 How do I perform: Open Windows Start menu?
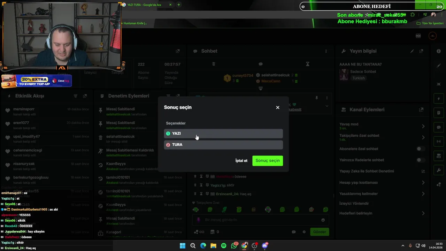183,246
